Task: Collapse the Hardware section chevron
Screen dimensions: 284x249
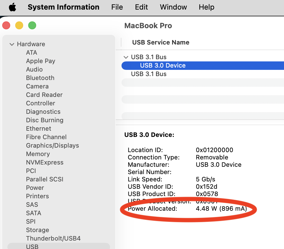Action: pyautogui.click(x=12, y=44)
